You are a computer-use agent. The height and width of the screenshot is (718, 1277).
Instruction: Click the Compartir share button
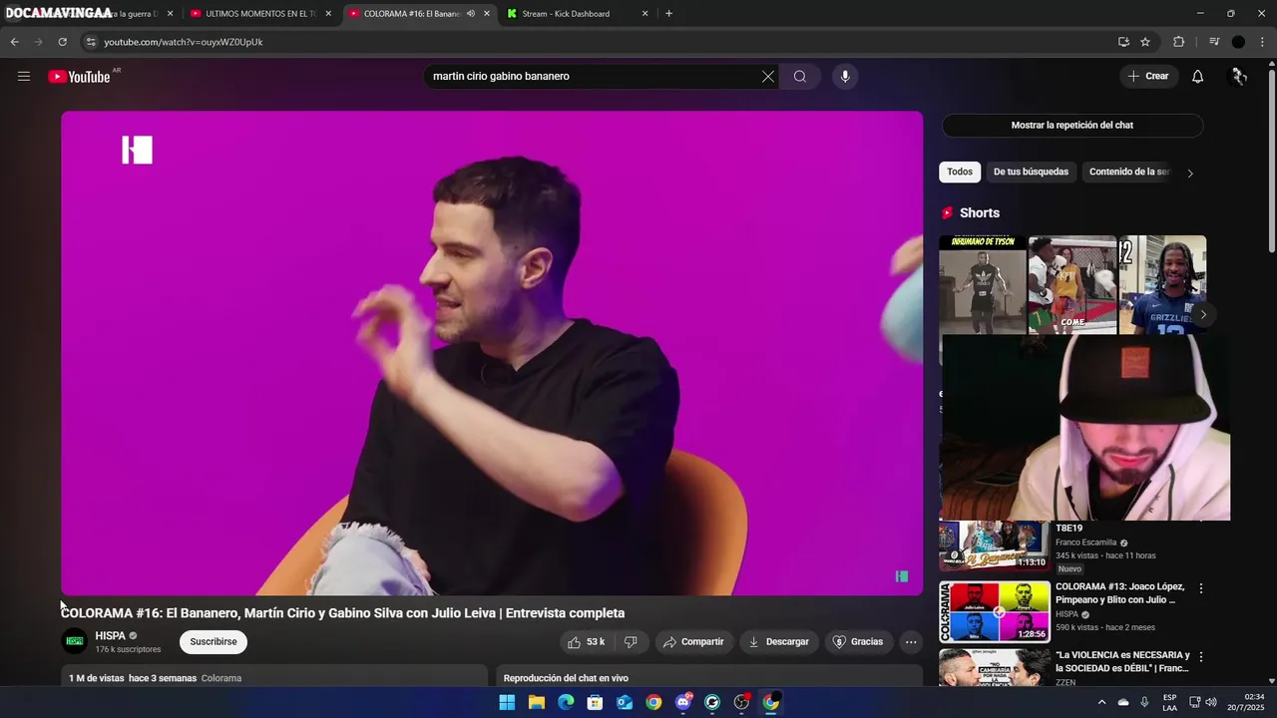(x=693, y=642)
